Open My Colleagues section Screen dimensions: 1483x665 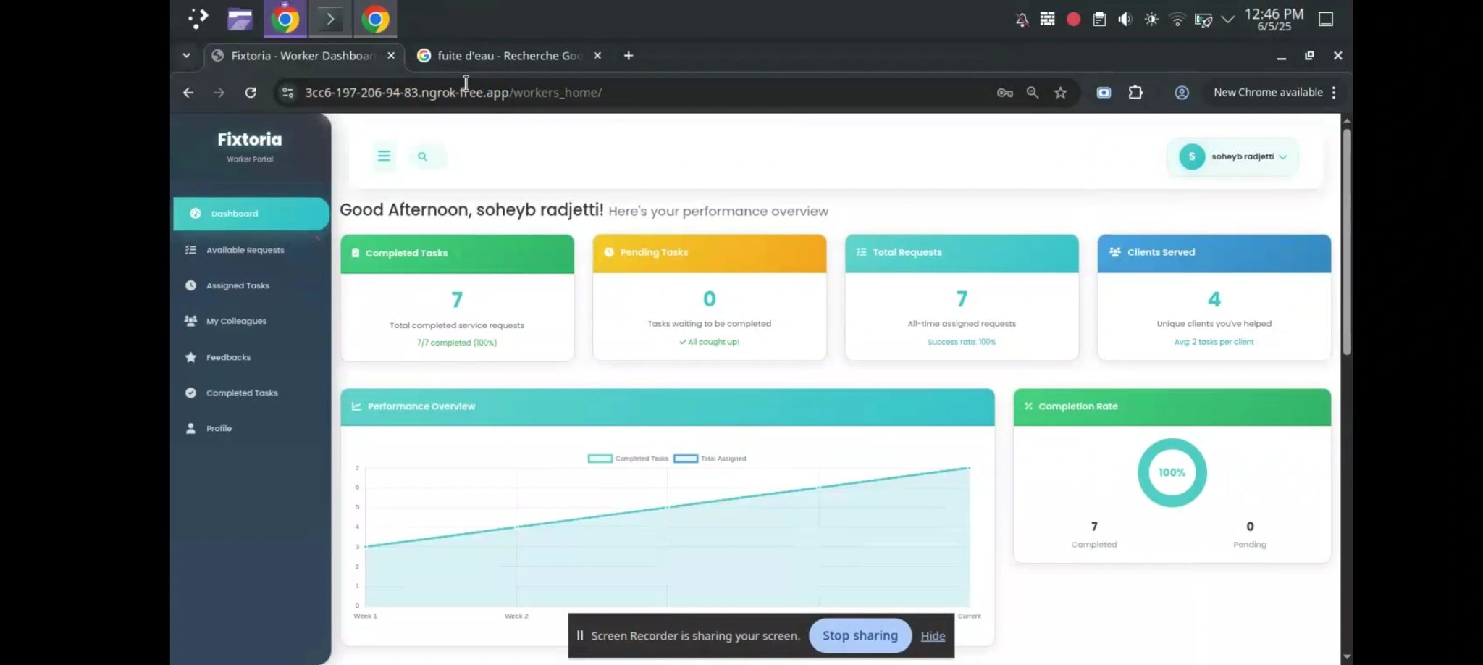pyautogui.click(x=236, y=321)
